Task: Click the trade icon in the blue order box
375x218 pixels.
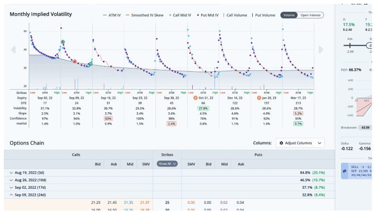Action: pyautogui.click(x=345, y=171)
